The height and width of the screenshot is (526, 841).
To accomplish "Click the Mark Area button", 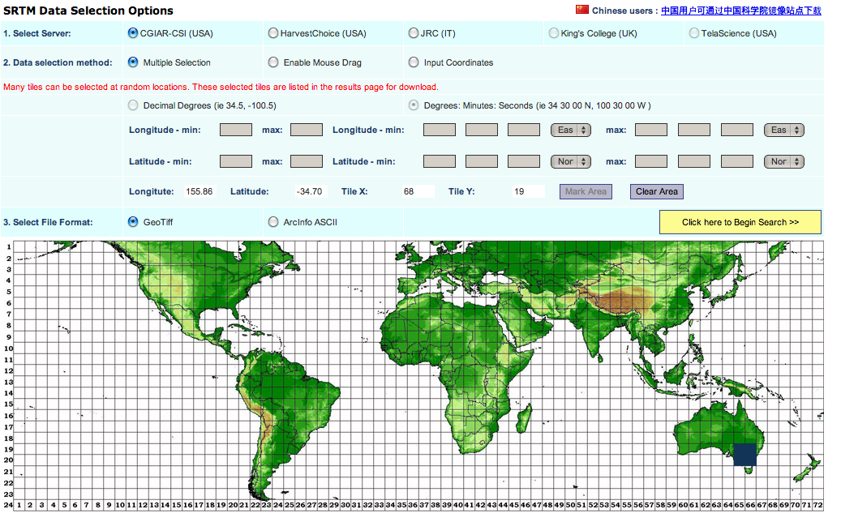I will [x=586, y=191].
